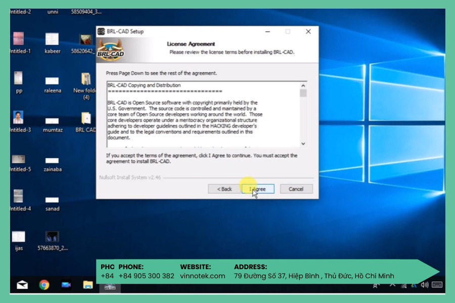Screen dimensions: 455x303
Task: Click inside the license agreement text box
Action: [203, 114]
